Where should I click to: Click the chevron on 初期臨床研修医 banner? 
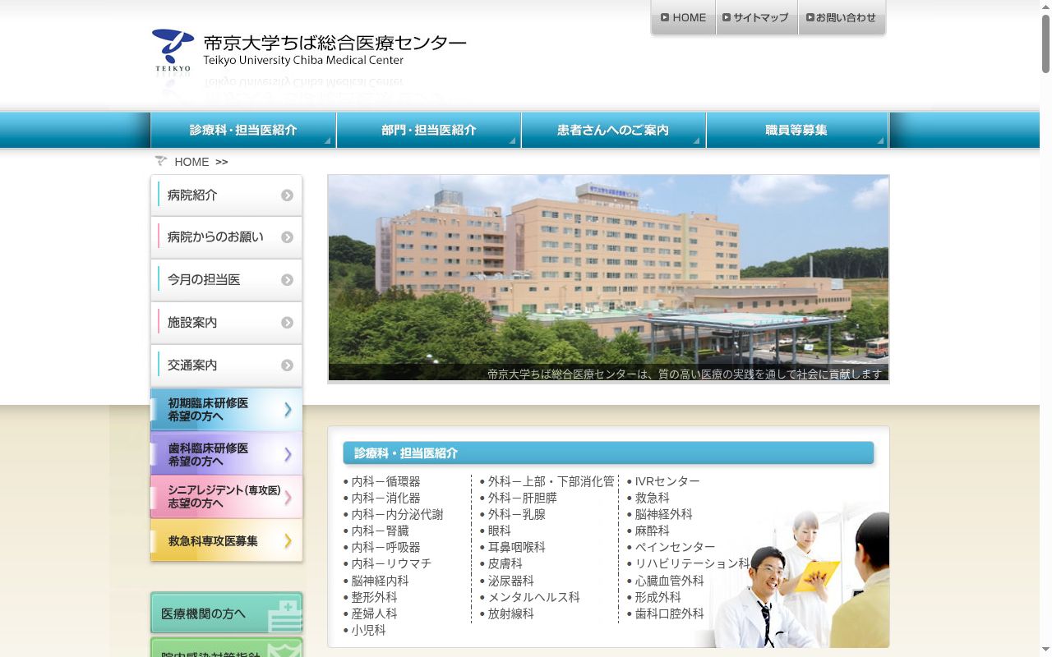(x=288, y=409)
